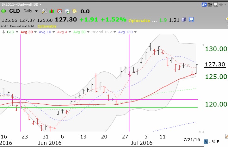
Task: Click the magenta vertical line near Jun 27
Action: point(129,83)
